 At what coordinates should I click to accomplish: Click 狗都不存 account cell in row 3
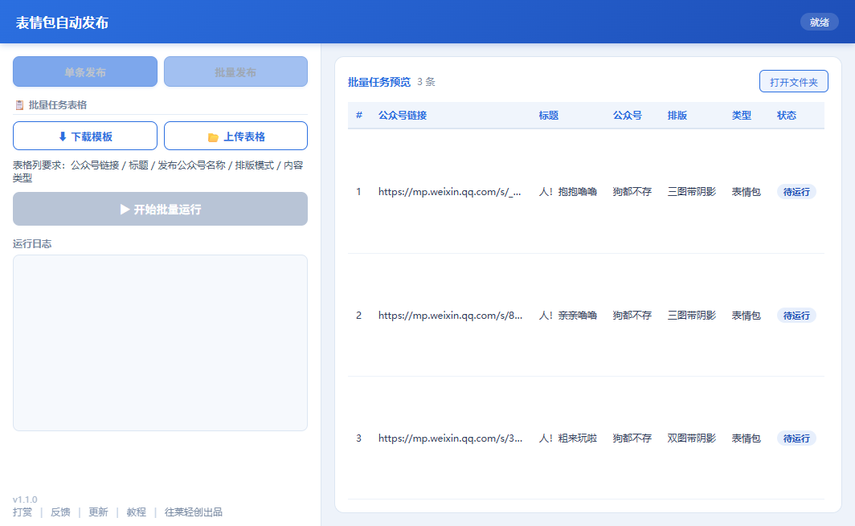pos(632,438)
